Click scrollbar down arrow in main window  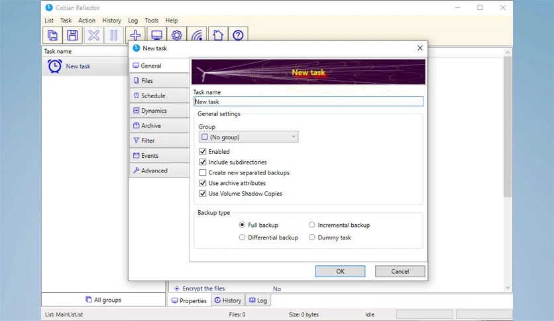pyautogui.click(x=508, y=288)
